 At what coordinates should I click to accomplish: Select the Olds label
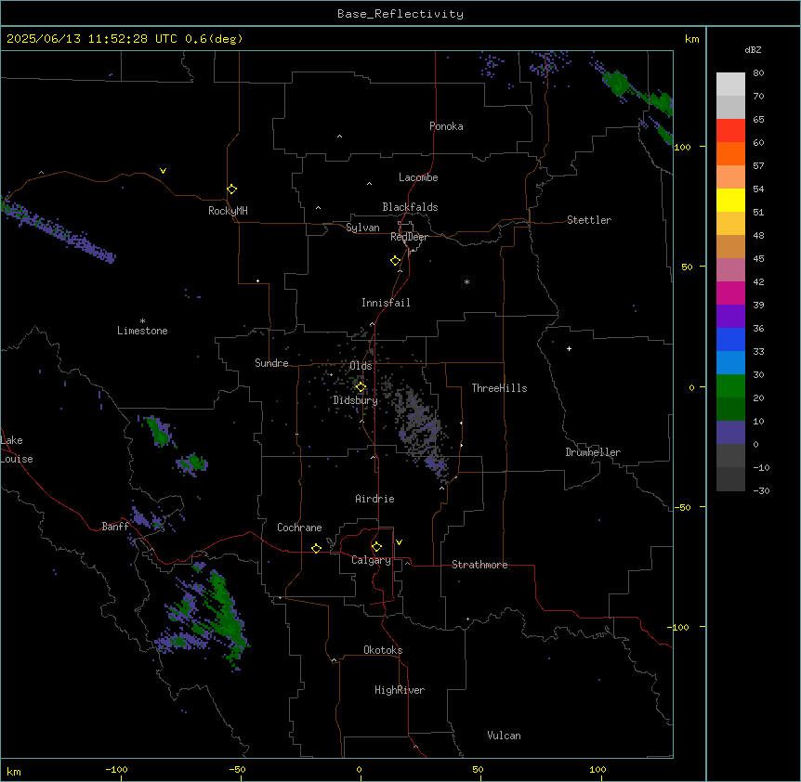click(x=361, y=366)
